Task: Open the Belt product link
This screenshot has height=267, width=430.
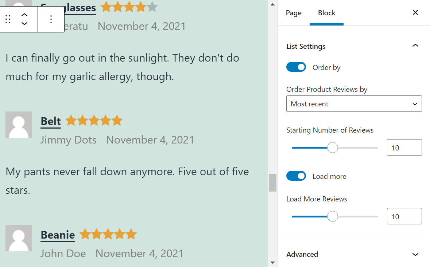Action: pyautogui.click(x=50, y=121)
